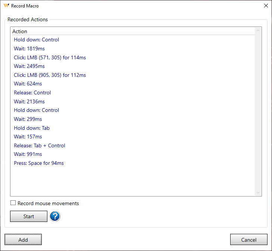Click the Record Macro app logo icon
This screenshot has height=251, width=272.
pyautogui.click(x=6, y=6)
